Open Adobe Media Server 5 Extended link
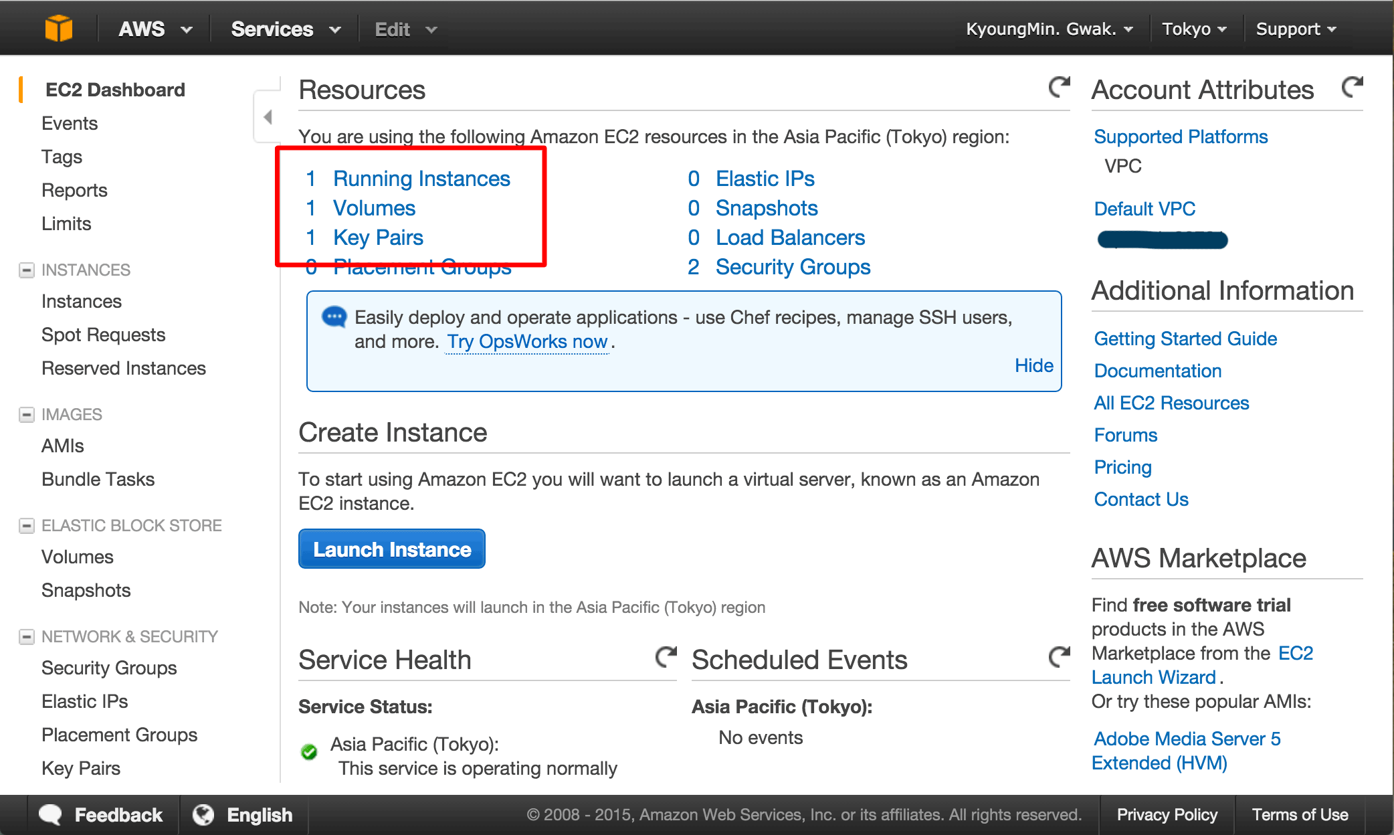The image size is (1394, 835). click(1187, 751)
